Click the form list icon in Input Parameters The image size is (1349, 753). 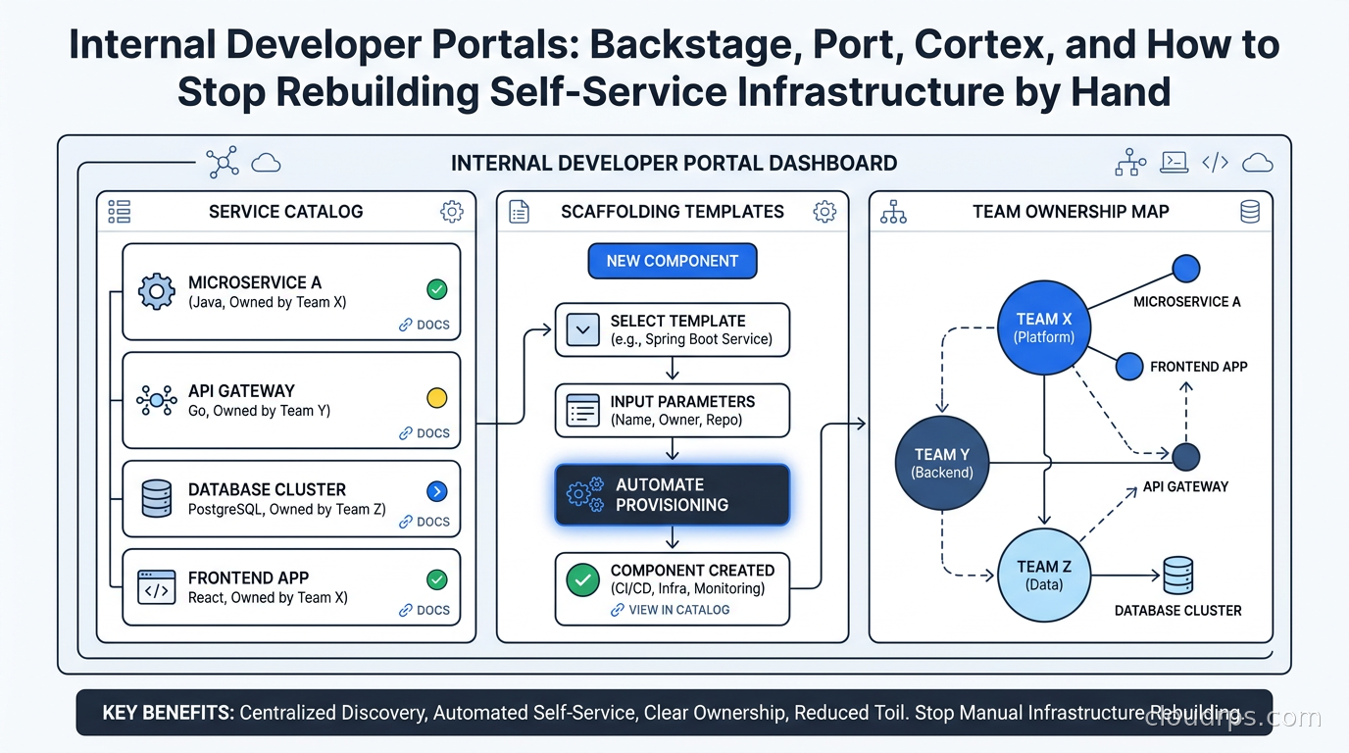pos(583,410)
